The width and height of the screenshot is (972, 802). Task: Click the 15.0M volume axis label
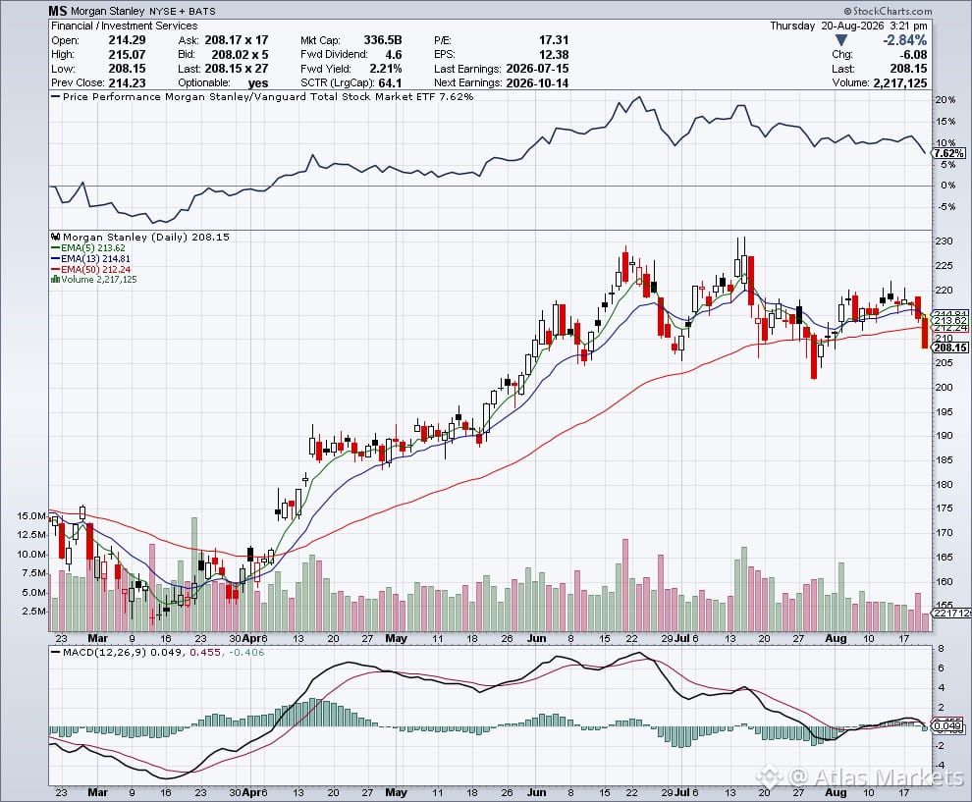coord(31,515)
